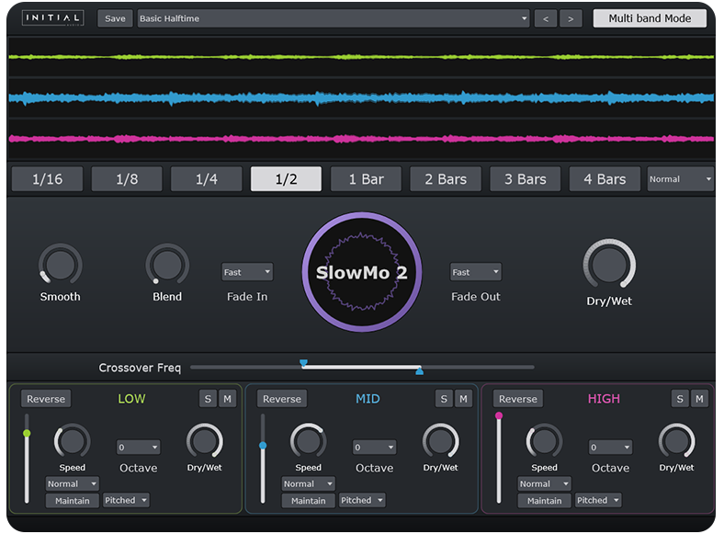Switch on Multi band Mode button
Screen dimensions: 724x534
650,18
